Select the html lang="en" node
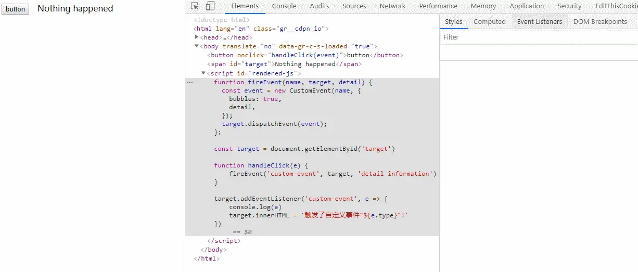The width and height of the screenshot is (638, 272). click(x=261, y=29)
